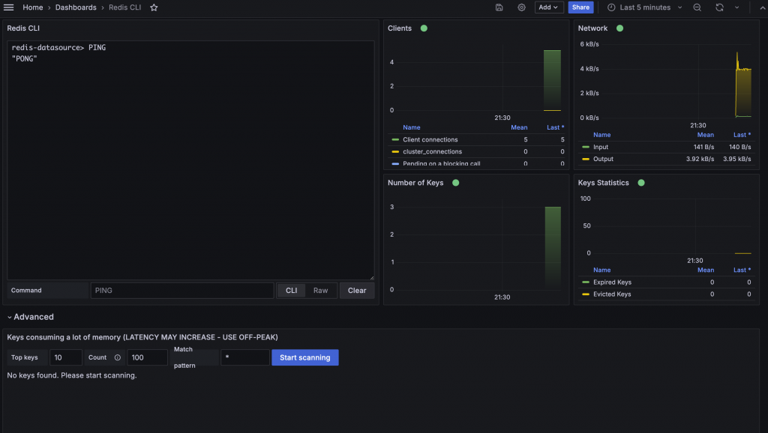
Task: Open the Add dropdown menu
Action: pos(548,7)
